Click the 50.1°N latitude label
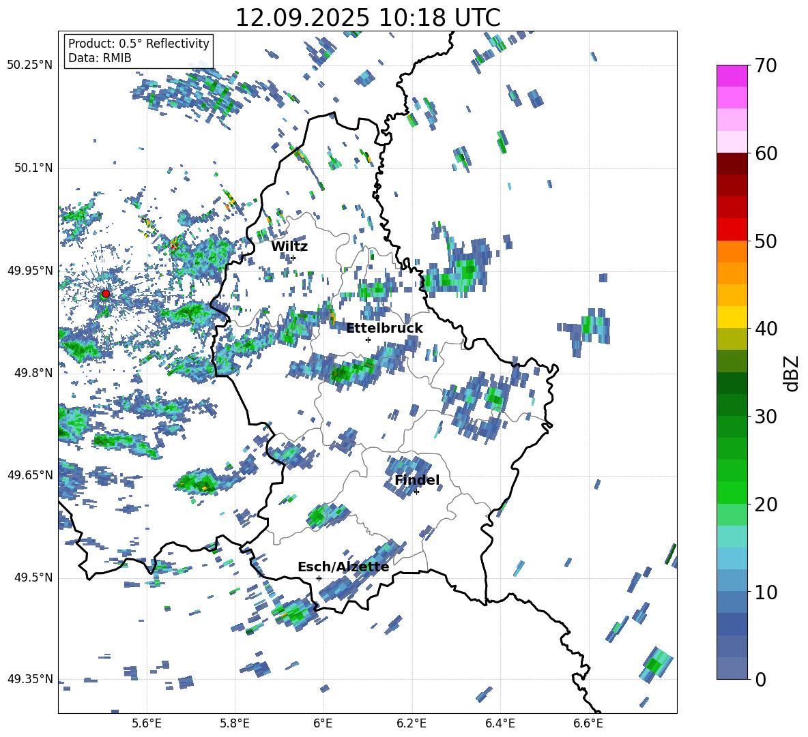Image resolution: width=808 pixels, height=737 pixels. coord(33,168)
